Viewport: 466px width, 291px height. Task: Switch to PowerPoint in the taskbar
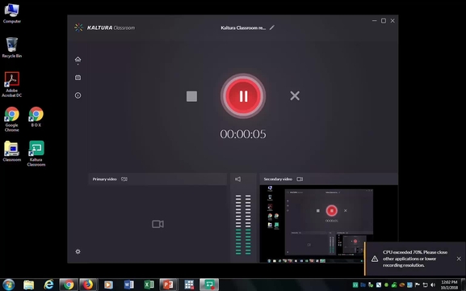click(169, 285)
